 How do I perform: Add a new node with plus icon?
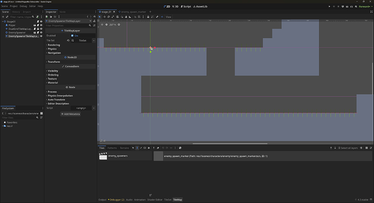pyautogui.click(x=3, y=17)
